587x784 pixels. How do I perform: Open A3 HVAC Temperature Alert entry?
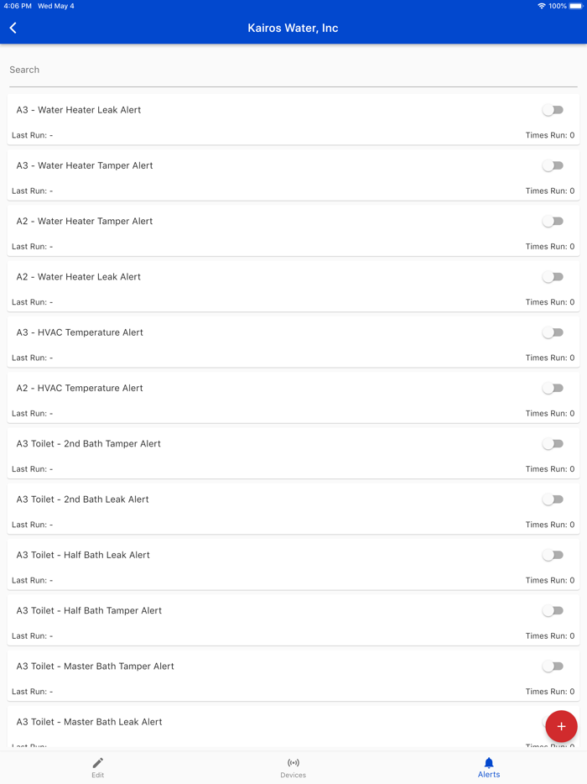pyautogui.click(x=80, y=332)
